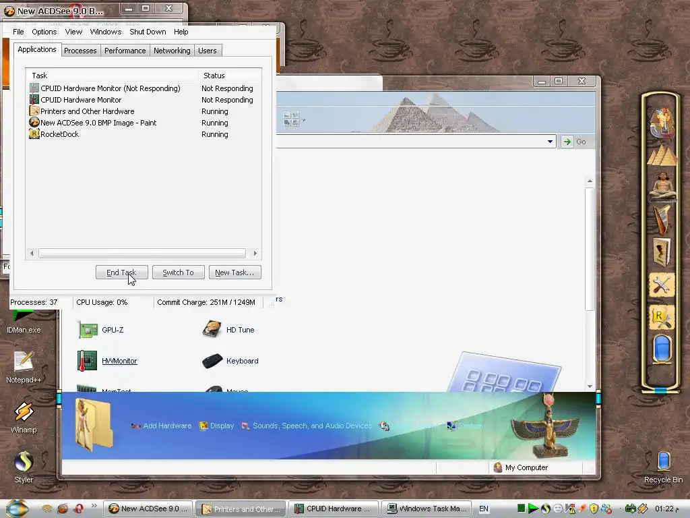Click the green IDM arrow tray icon
The width and height of the screenshot is (690, 518).
533,509
